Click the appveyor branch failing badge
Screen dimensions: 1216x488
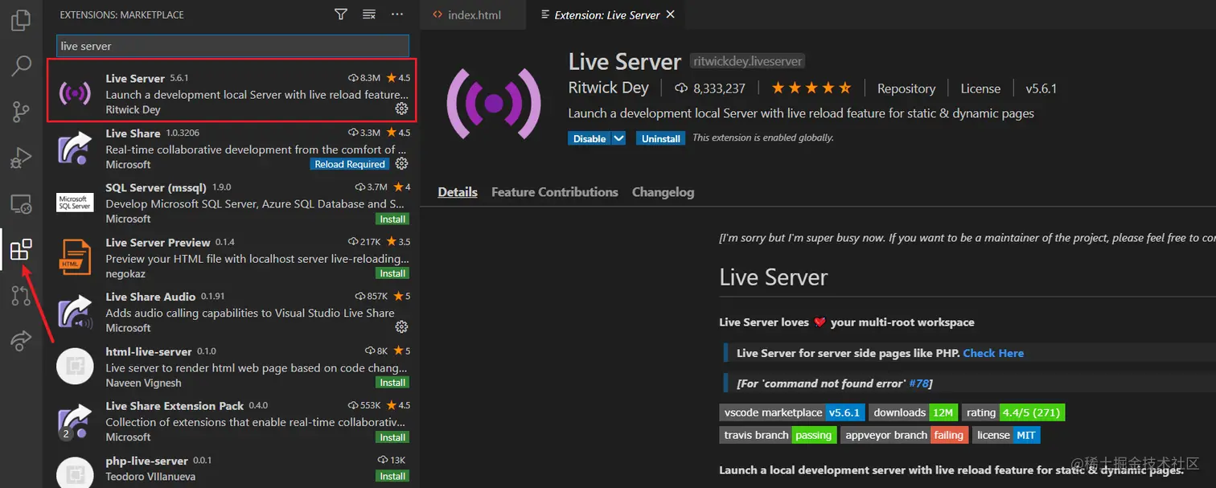coord(905,435)
